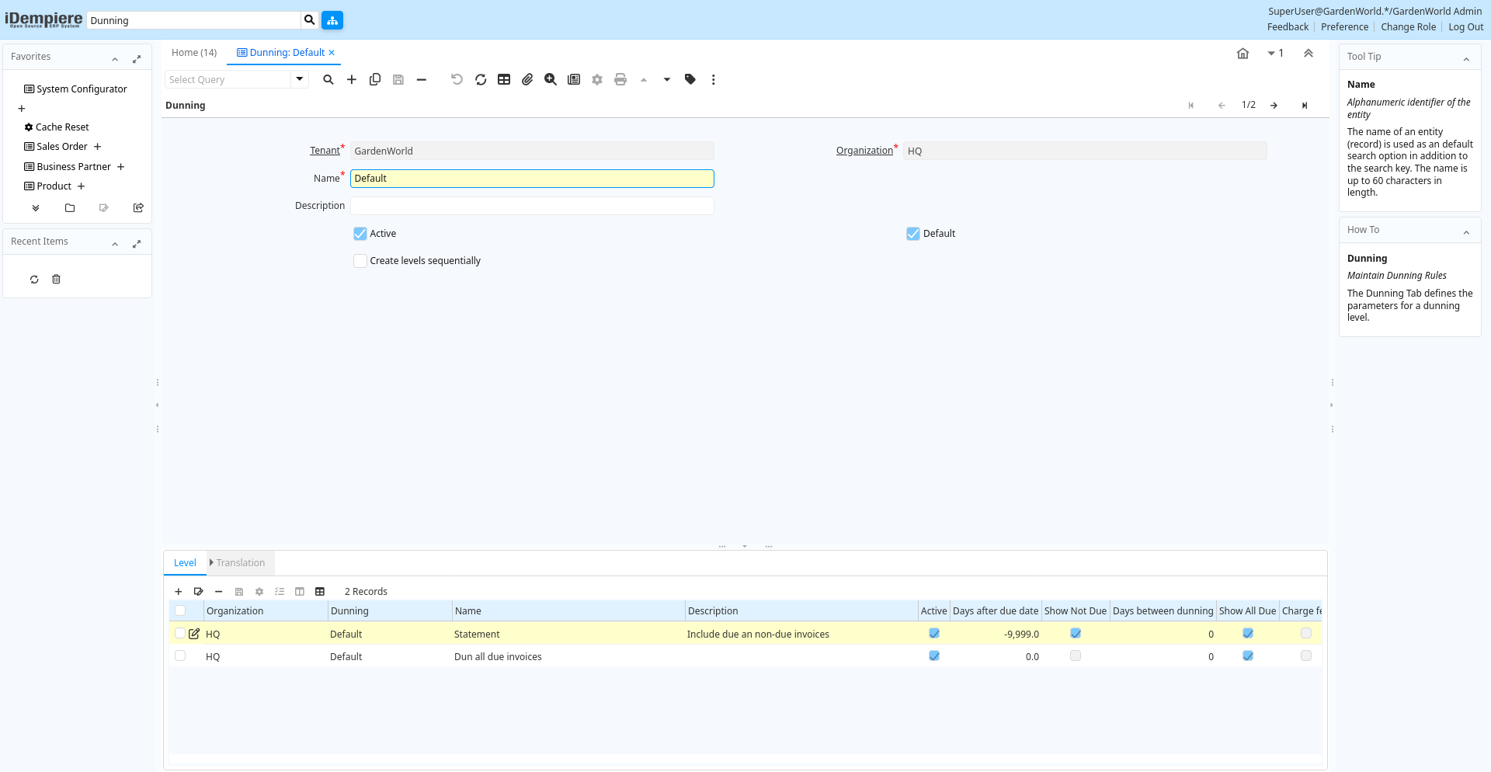
Task: Click the Print icon in toolbar
Action: [620, 79]
